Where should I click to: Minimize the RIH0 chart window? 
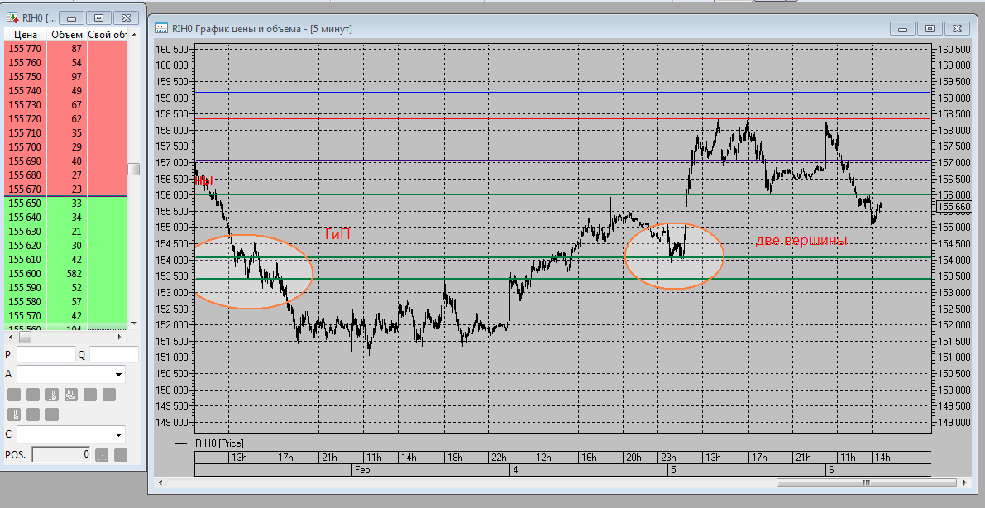(903, 28)
